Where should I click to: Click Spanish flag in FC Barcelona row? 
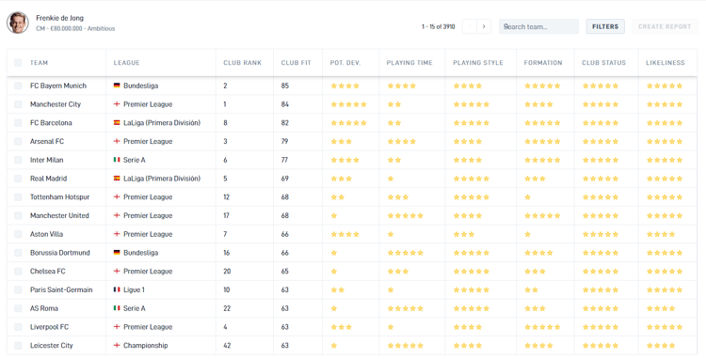117,123
